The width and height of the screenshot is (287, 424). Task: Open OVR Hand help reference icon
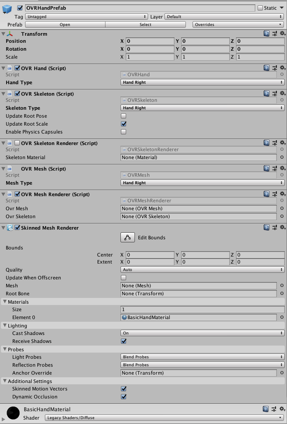coord(266,68)
